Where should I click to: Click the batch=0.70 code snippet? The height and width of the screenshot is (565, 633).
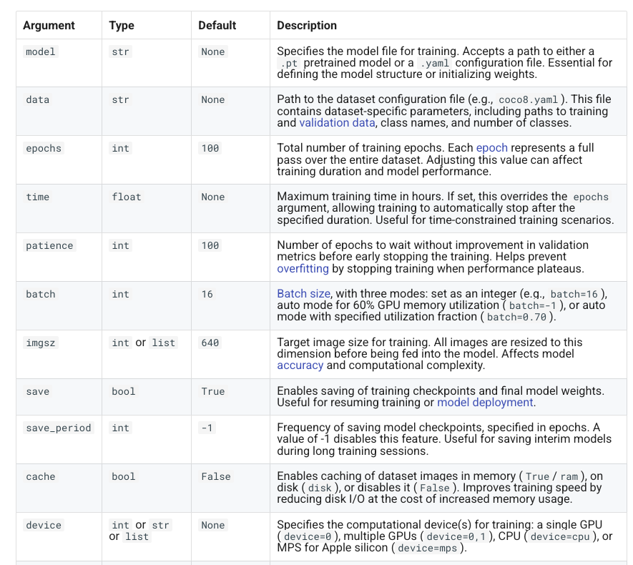pos(516,318)
